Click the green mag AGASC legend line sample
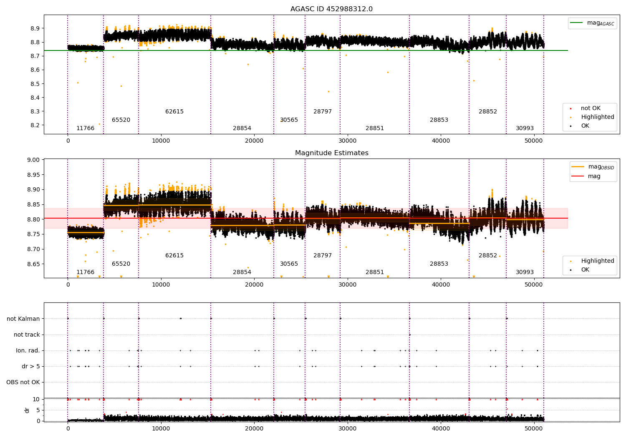Screen dimensions: 626x438 tap(577, 23)
